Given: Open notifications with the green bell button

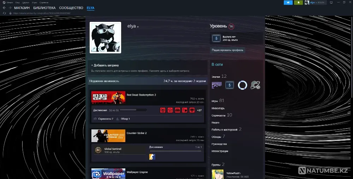Looking at the screenshot, I should 298,2.
